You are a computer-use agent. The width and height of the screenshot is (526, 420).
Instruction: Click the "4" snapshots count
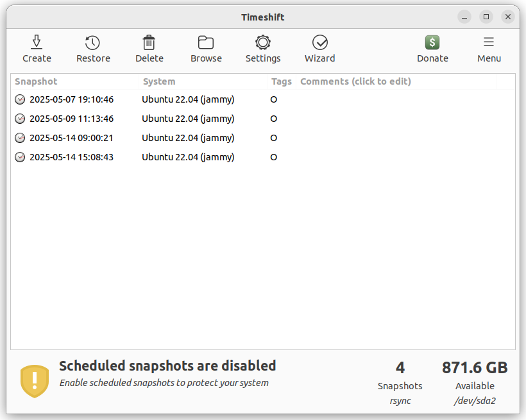point(400,367)
